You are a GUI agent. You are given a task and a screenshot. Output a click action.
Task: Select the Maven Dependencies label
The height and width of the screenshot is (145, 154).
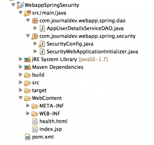(x=58, y=67)
